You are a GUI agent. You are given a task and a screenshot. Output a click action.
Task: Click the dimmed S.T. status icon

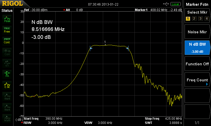7,63
